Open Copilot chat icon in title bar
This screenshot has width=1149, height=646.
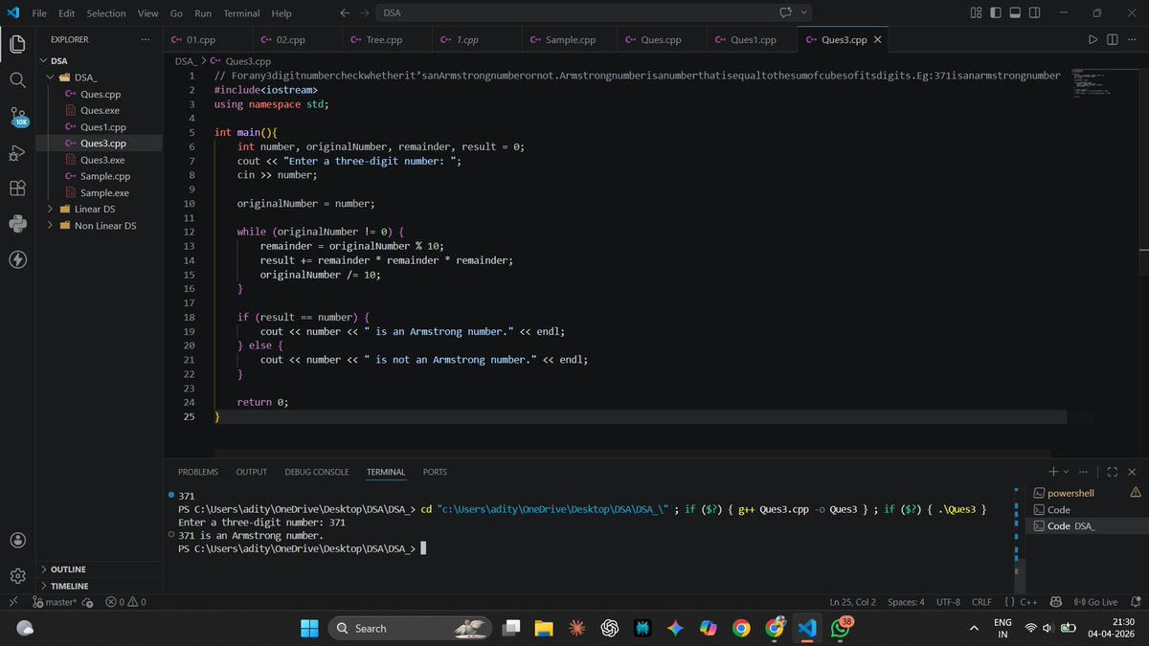[x=787, y=13]
